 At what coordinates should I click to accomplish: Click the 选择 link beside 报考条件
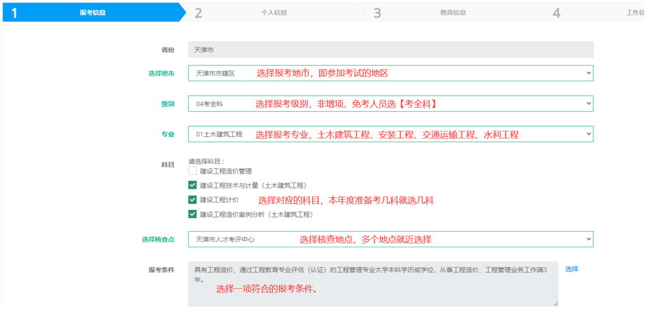point(572,269)
